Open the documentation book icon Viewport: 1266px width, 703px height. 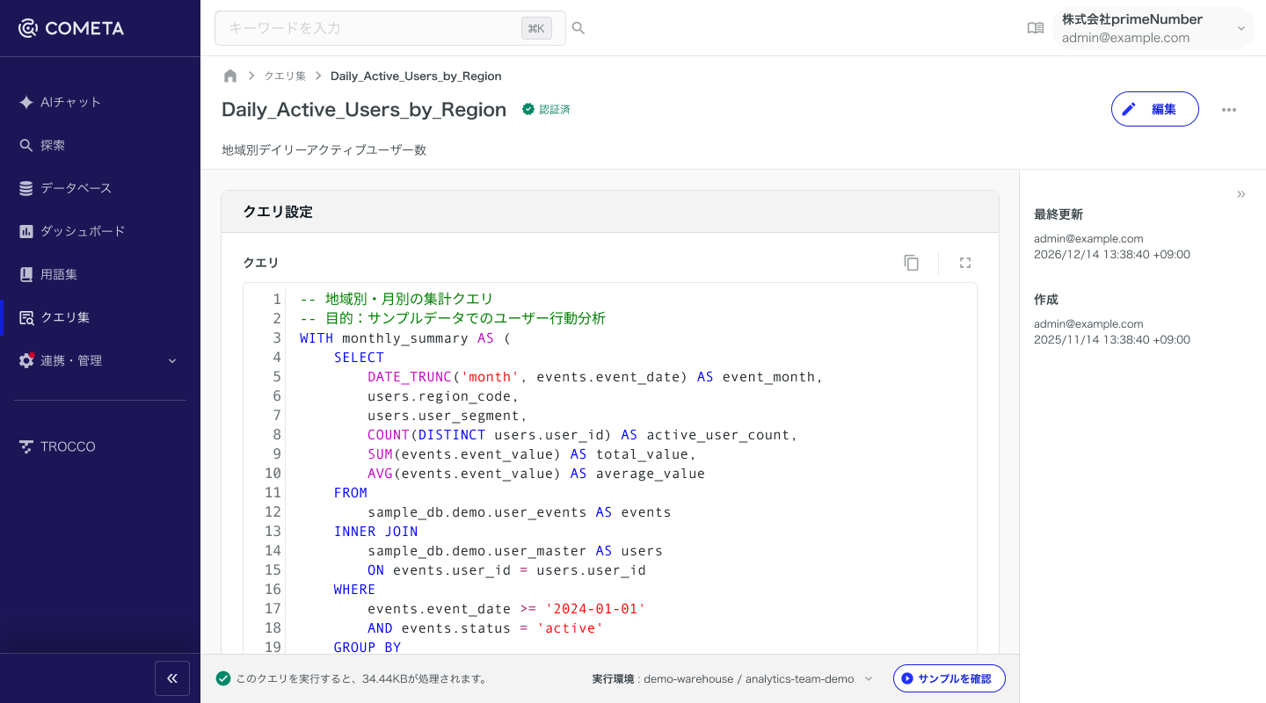pos(1036,28)
